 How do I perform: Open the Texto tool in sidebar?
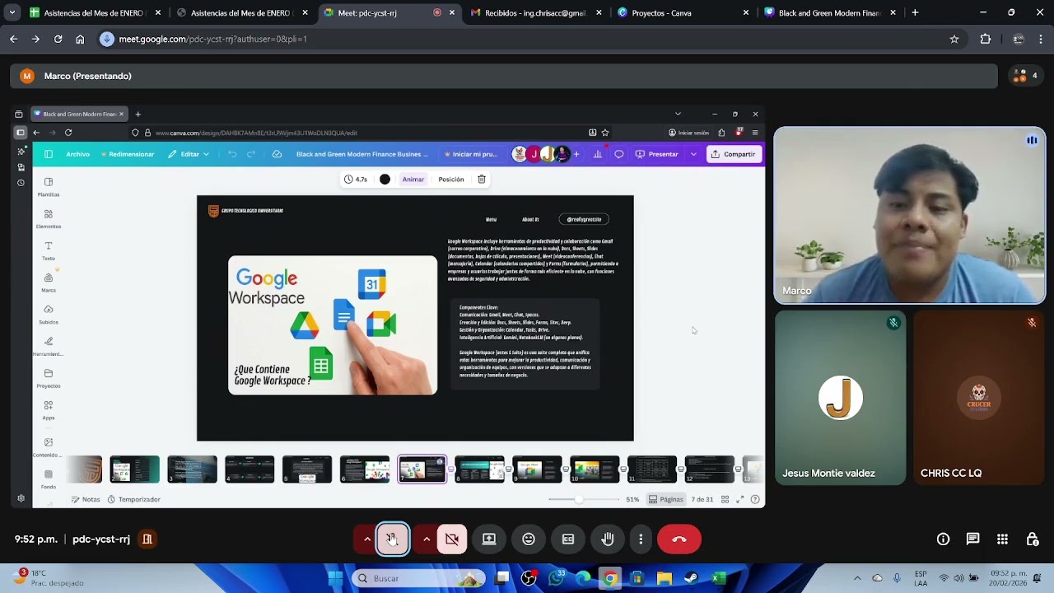49,251
